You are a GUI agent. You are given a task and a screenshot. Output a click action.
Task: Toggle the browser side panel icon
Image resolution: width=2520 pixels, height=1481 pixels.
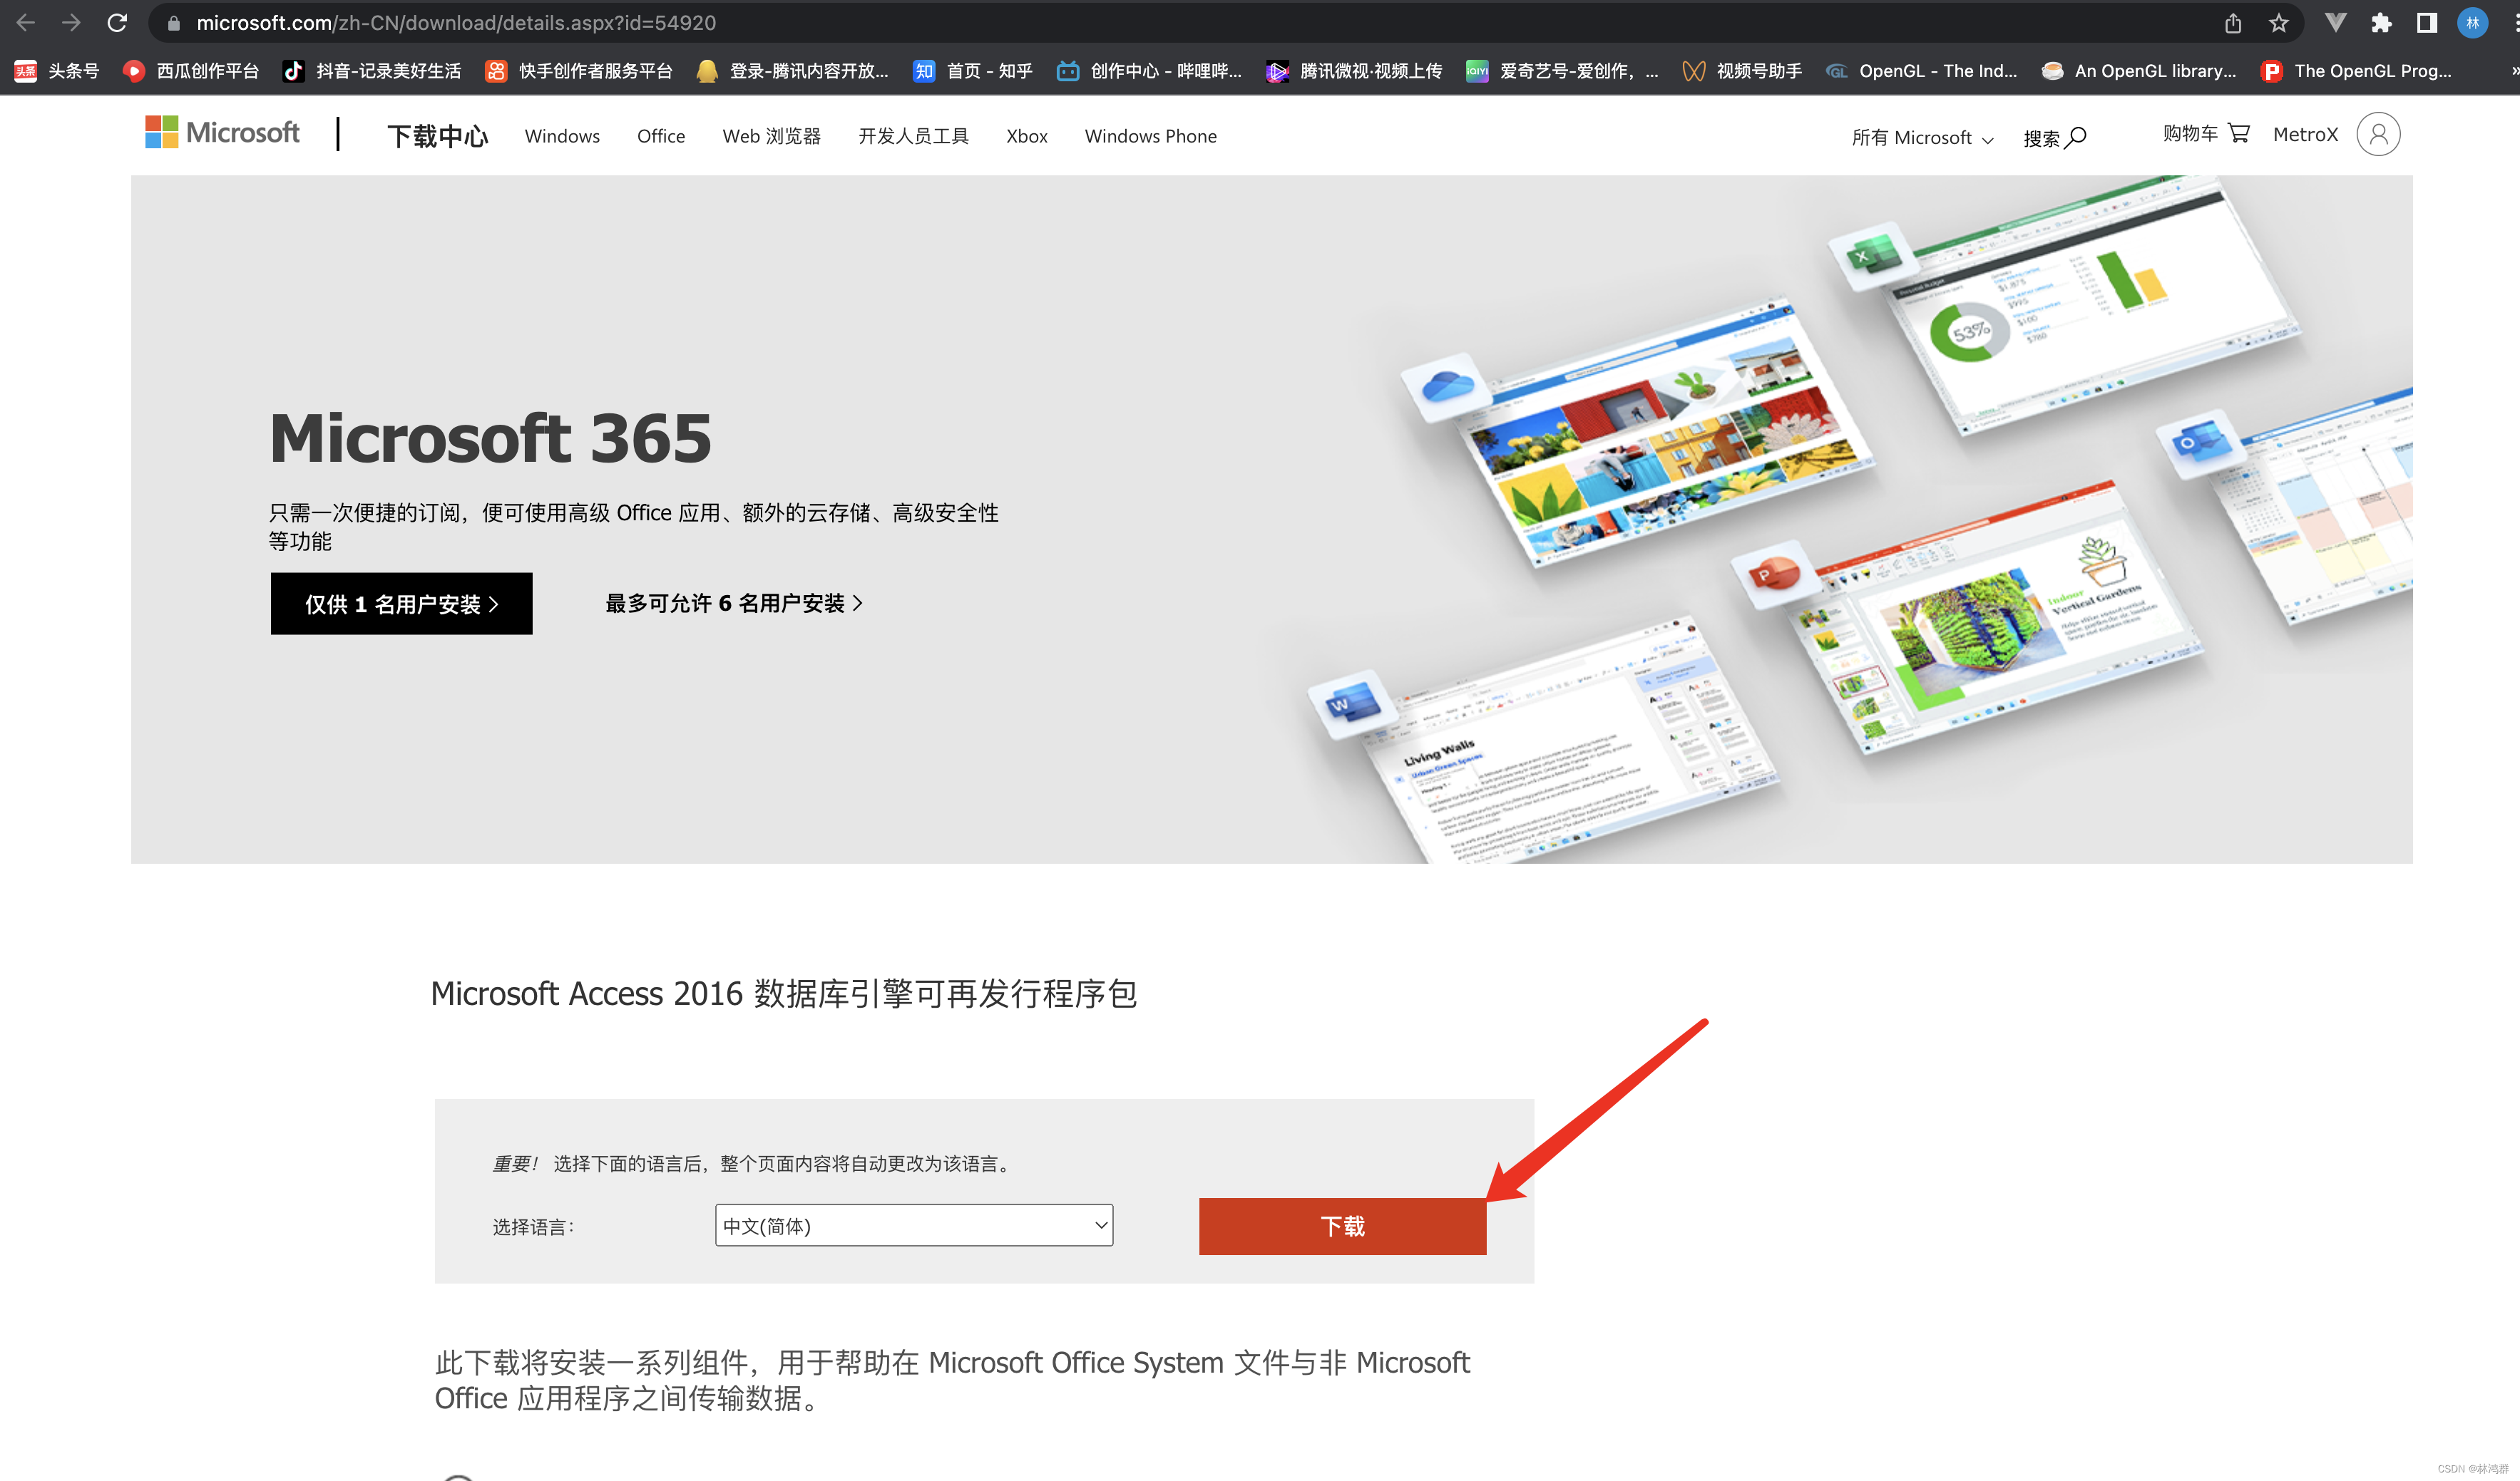point(2427,23)
